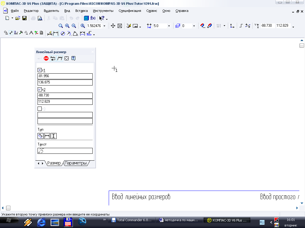Select vertical dimension type

[x=54, y=136]
